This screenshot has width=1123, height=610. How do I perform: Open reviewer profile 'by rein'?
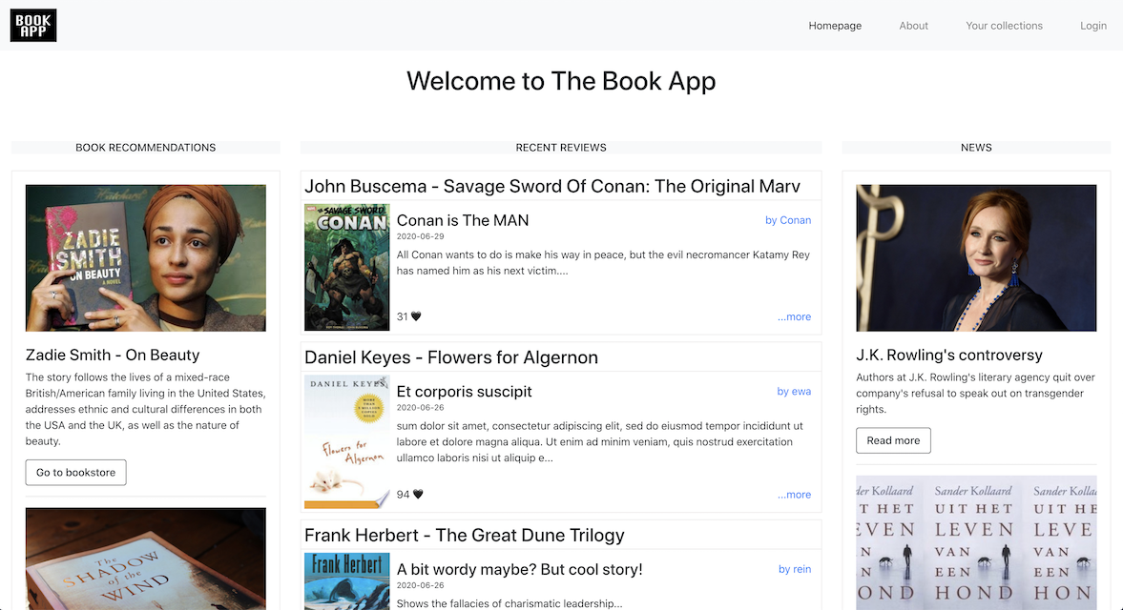[794, 569]
